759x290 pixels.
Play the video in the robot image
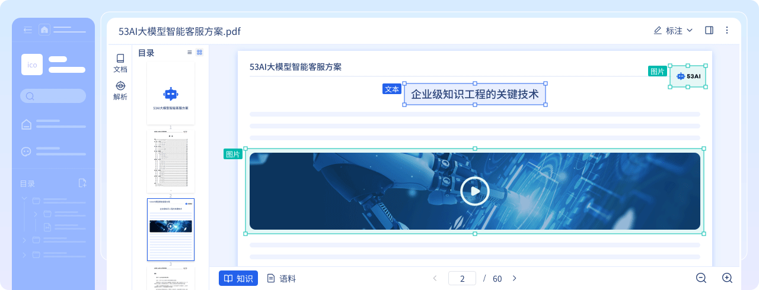point(474,191)
